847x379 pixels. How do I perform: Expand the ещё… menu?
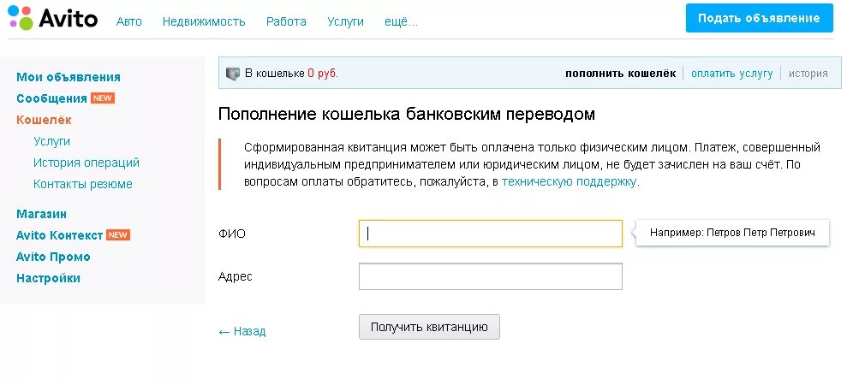402,21
